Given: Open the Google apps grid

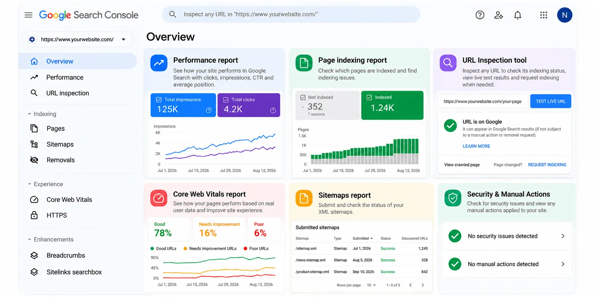Looking at the screenshot, I should point(544,15).
